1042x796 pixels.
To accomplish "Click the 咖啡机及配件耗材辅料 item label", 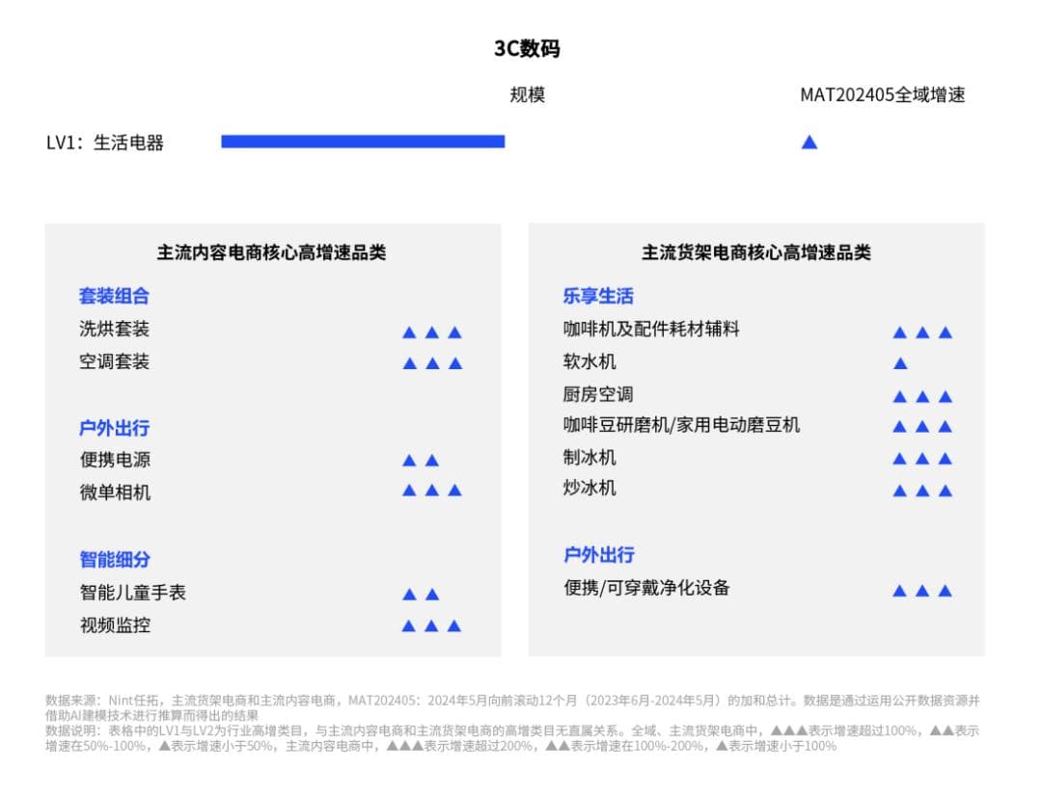I will click(651, 329).
